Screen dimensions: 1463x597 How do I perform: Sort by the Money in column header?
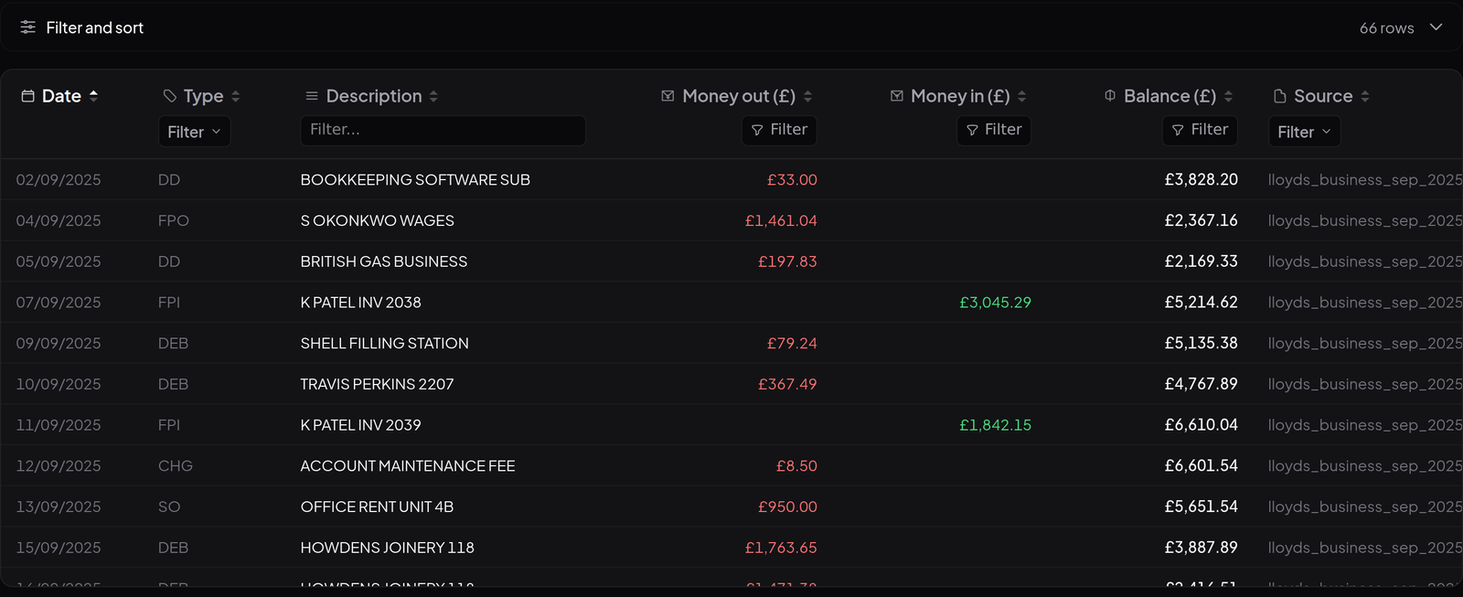(958, 96)
